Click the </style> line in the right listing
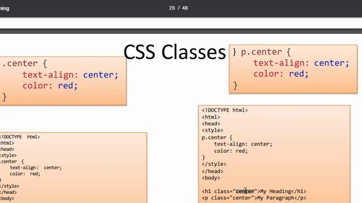 [x=214, y=164]
